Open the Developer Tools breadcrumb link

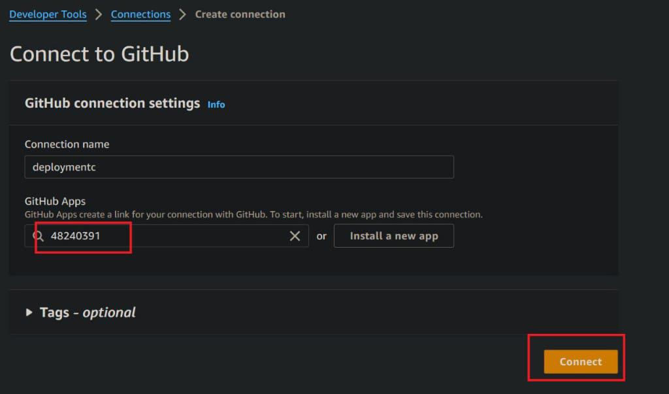[48, 14]
